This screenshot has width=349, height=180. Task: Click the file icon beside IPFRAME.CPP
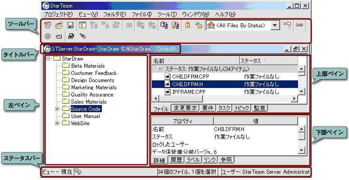point(167,92)
